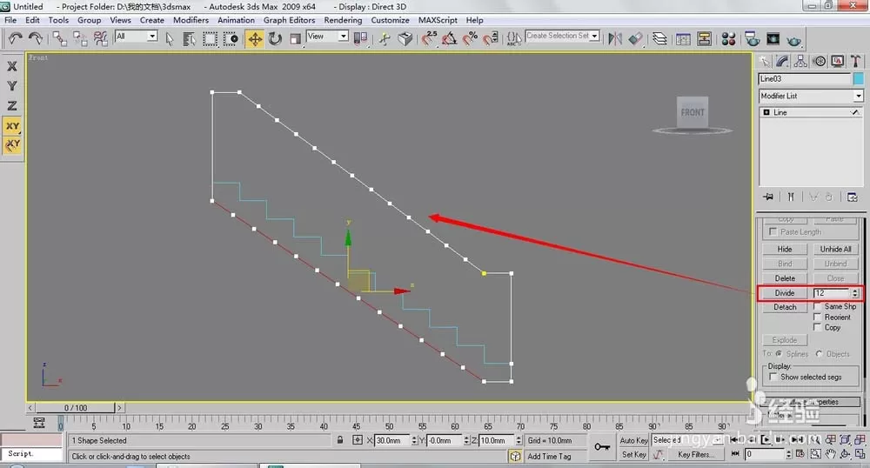Enable the Same Shp checkbox
870x468 pixels.
[817, 306]
